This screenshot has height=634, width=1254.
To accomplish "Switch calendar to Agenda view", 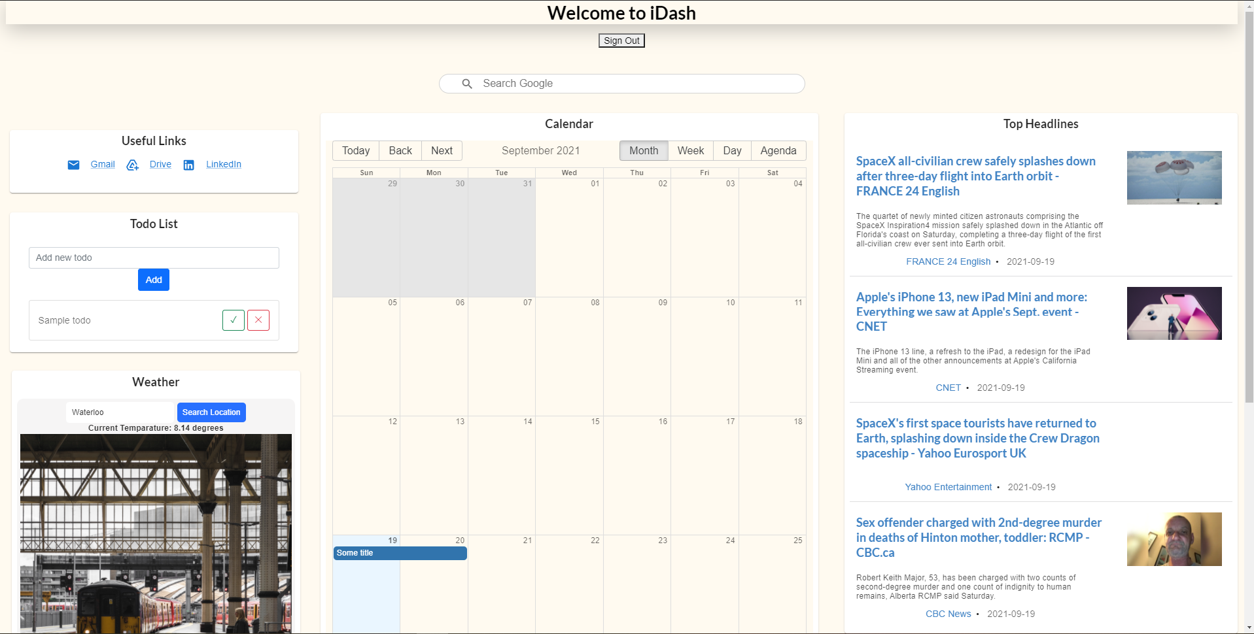I will (x=778, y=151).
